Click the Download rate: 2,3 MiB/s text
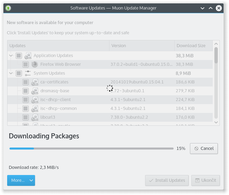Viewport: 229px width, 195px height. coord(34,168)
